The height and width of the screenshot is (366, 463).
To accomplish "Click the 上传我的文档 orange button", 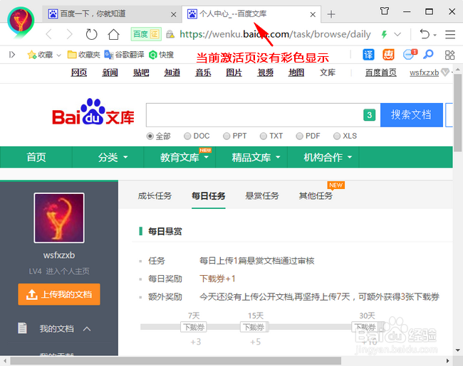I will 59,294.
